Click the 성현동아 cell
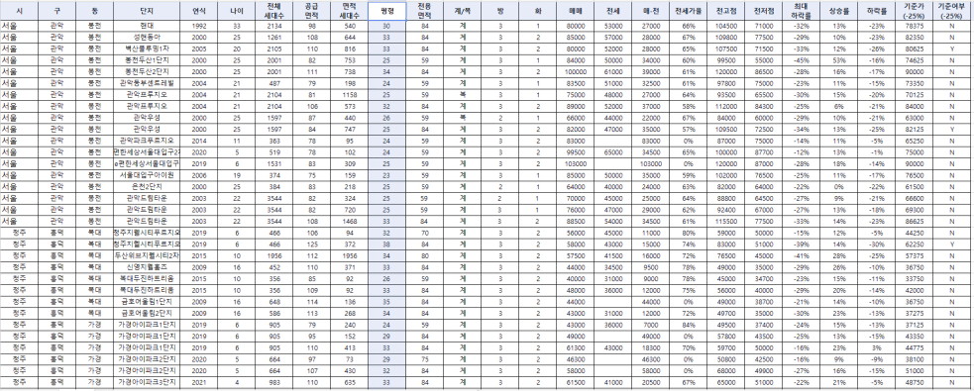This screenshot has width=974, height=391. click(x=148, y=38)
